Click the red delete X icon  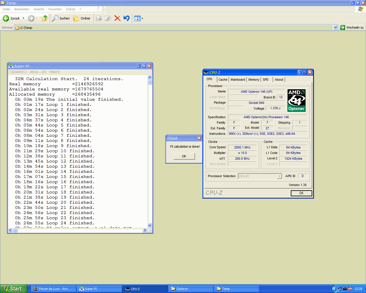(x=117, y=18)
